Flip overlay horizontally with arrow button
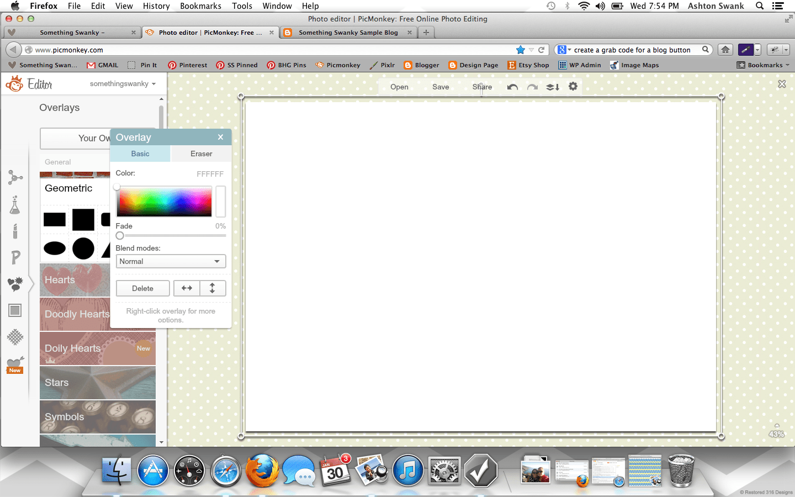The image size is (795, 497). pos(187,288)
